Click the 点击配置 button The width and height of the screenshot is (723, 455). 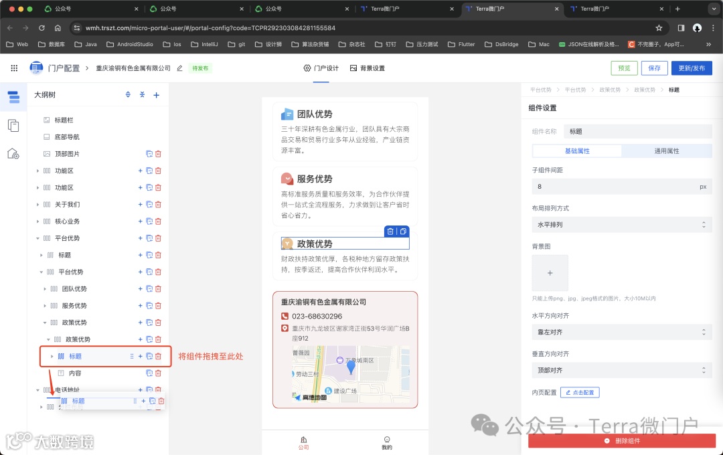[x=580, y=392]
